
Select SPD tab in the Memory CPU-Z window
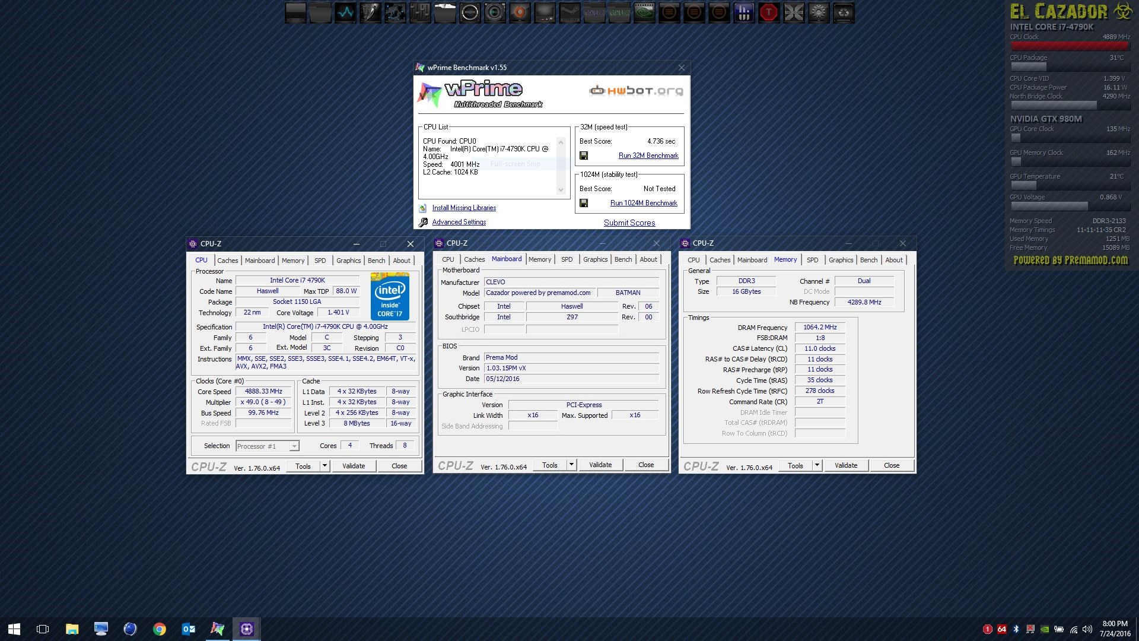click(812, 260)
